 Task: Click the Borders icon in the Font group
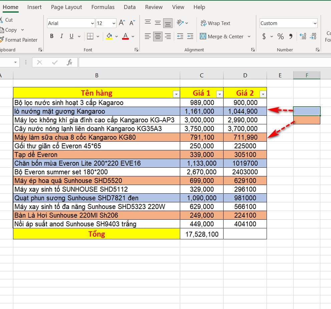90,36
